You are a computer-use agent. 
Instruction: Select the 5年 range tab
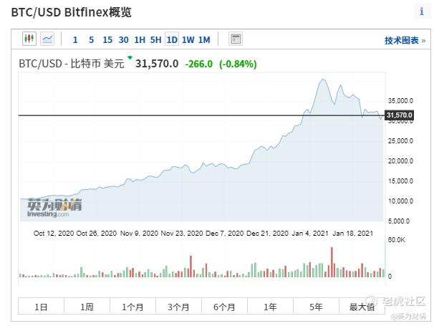[x=316, y=307]
